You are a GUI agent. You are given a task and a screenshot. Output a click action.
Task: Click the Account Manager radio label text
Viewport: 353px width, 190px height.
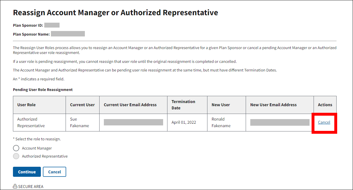(37, 148)
